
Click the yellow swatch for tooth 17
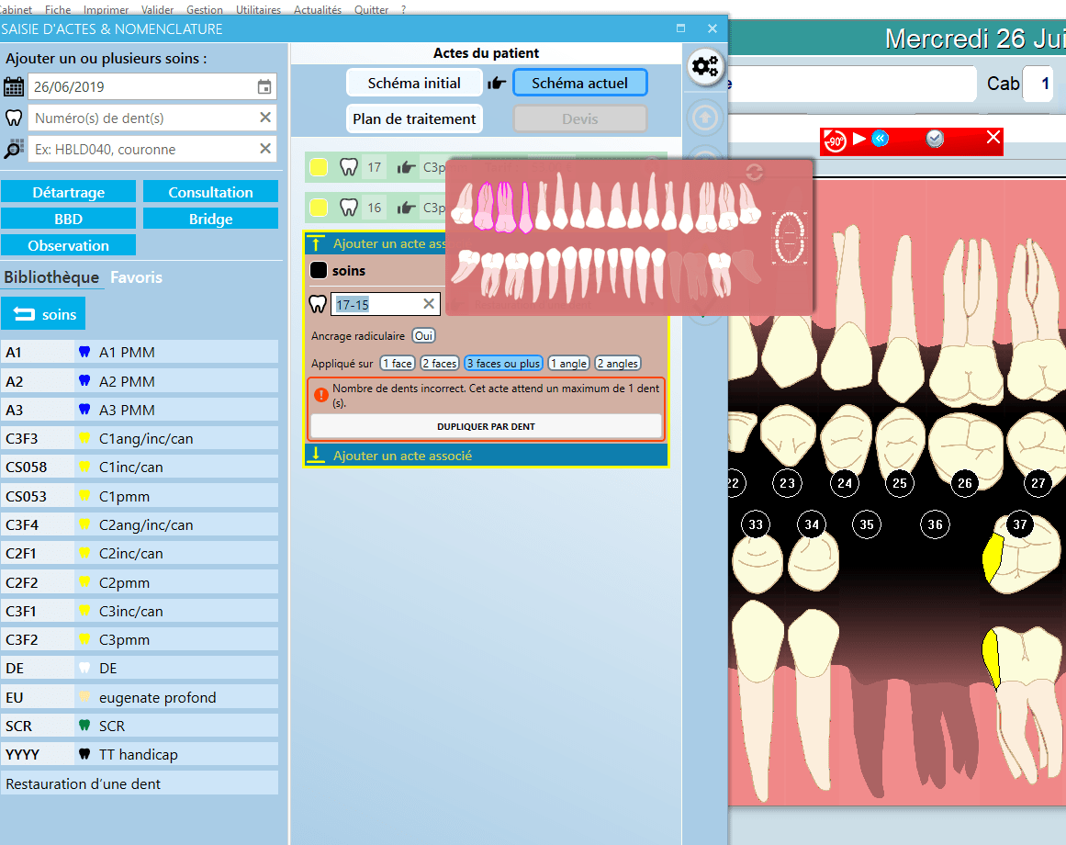tap(319, 167)
